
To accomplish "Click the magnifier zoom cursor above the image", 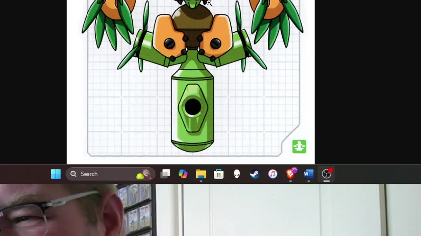I will coord(209,3).
